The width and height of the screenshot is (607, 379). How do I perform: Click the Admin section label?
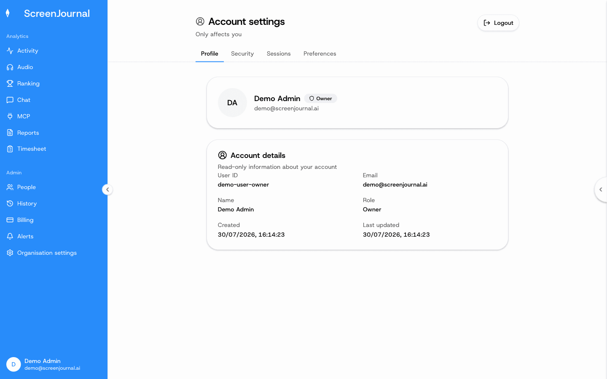14,173
